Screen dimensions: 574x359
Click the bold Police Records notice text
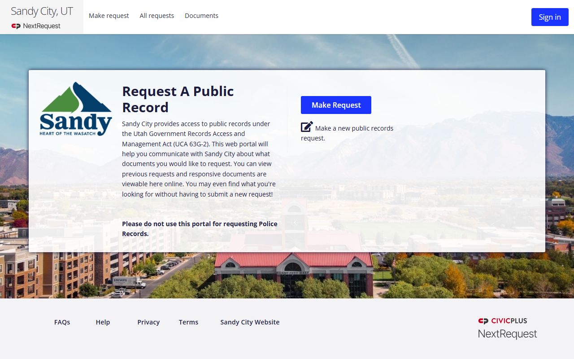(x=200, y=228)
